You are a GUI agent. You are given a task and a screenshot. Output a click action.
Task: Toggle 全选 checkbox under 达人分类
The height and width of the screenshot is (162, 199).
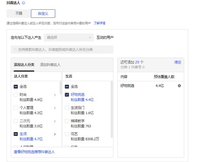16,87
